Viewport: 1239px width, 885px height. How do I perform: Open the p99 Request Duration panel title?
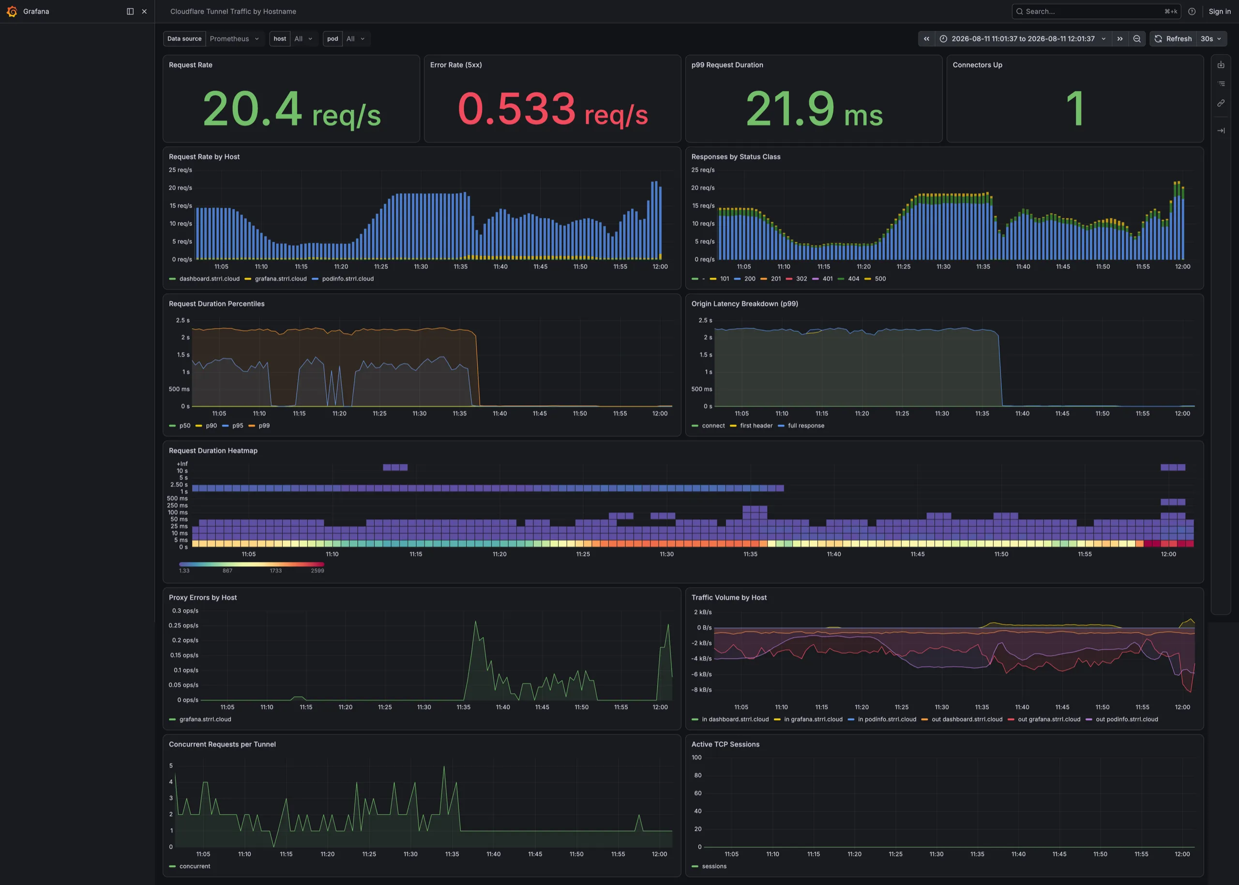727,65
